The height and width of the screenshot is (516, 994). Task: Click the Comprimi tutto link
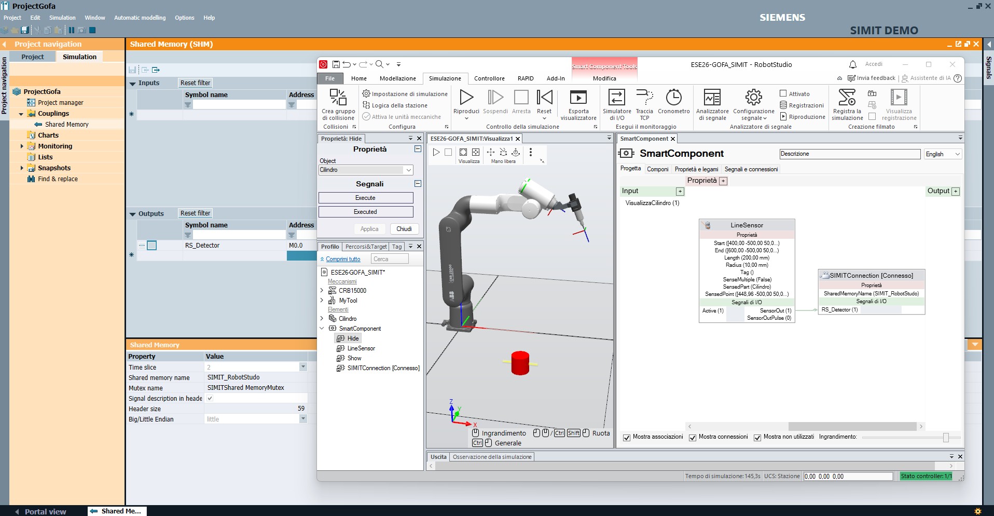(342, 259)
